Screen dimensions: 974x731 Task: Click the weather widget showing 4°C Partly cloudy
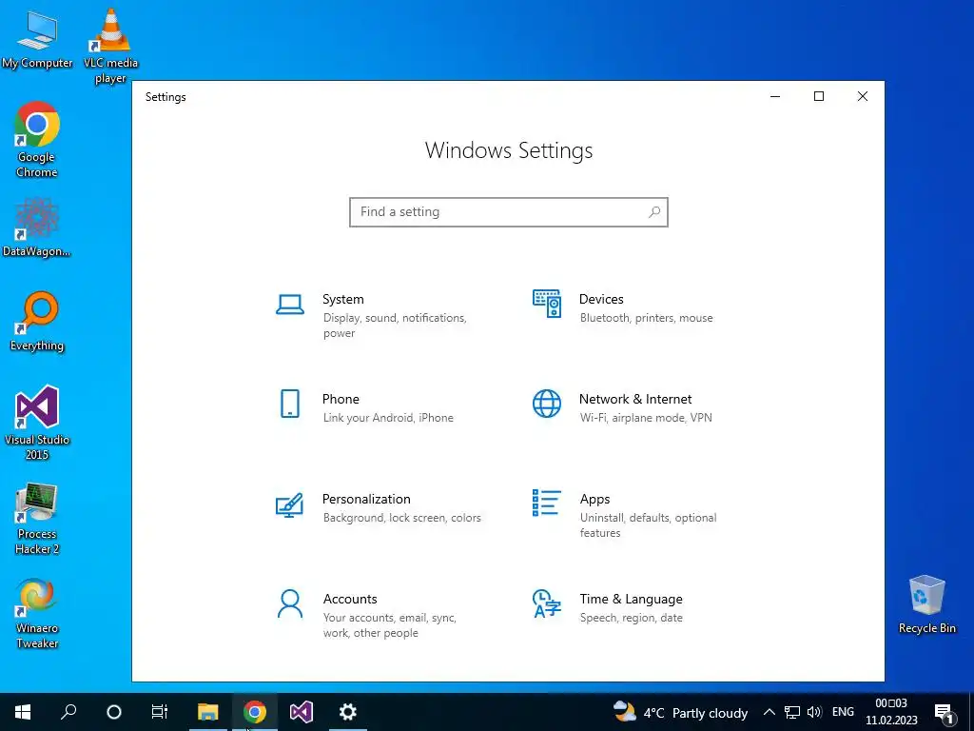click(x=680, y=712)
